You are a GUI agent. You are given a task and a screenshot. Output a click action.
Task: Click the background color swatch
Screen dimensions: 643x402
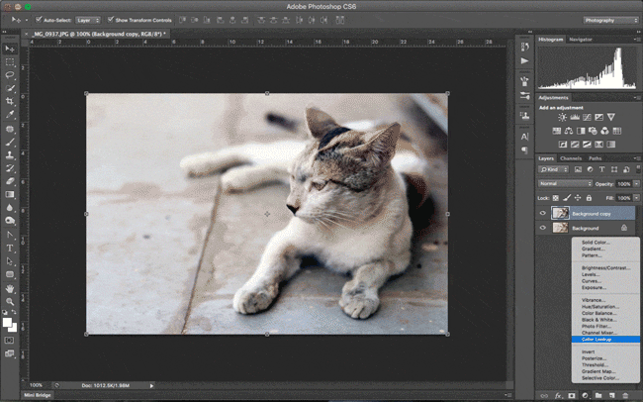14,329
